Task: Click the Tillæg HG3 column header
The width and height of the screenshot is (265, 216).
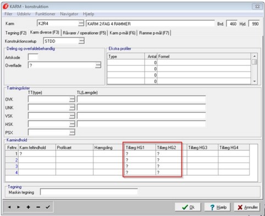Action: click(202, 147)
